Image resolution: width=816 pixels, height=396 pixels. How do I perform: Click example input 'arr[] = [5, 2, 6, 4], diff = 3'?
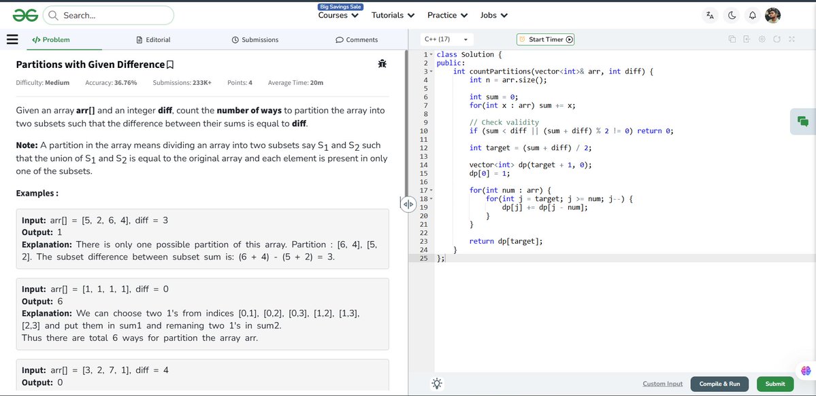click(110, 220)
